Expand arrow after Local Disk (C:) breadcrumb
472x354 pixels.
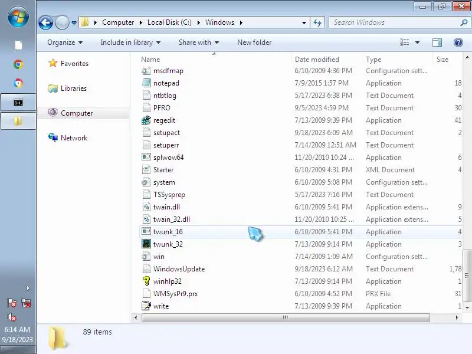(x=198, y=22)
